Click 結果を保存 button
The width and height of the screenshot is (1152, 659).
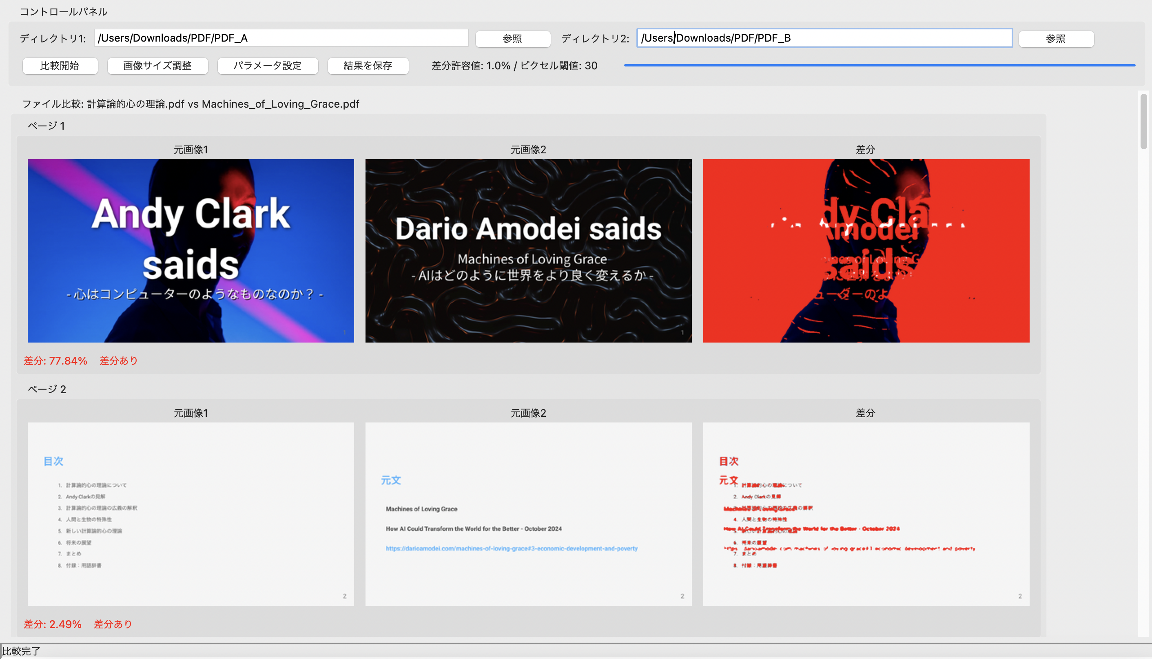pos(368,66)
